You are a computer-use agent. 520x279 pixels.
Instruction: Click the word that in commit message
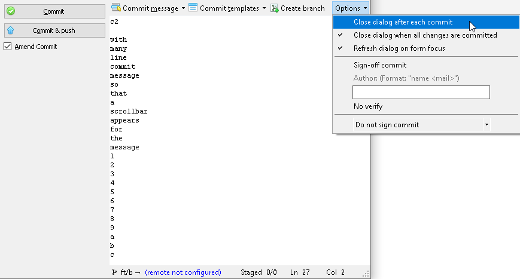[118, 93]
